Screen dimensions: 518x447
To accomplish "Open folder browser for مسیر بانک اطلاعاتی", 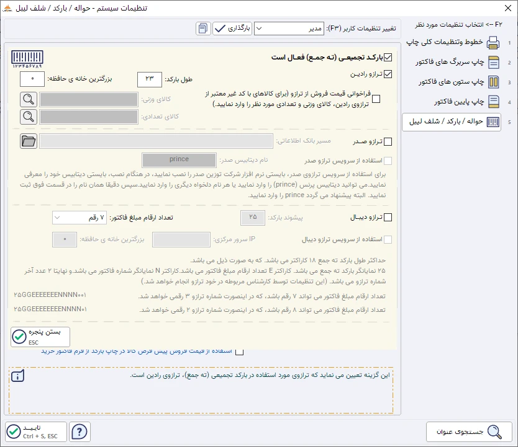I will (x=27, y=141).
